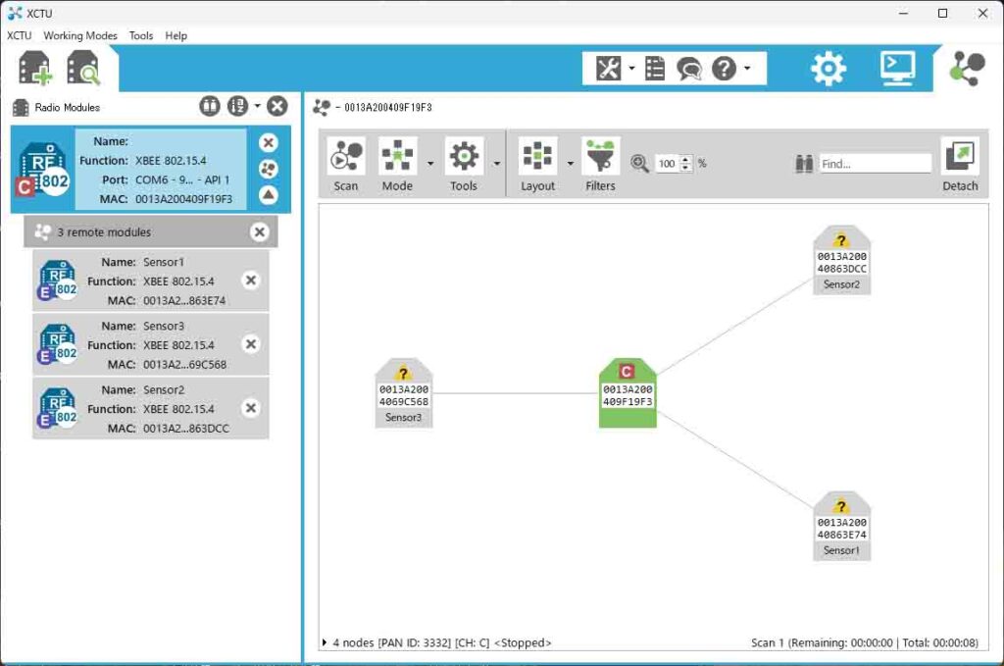This screenshot has width=1004, height=666.
Task: Open the Feedback speech bubbles icon
Action: [689, 69]
